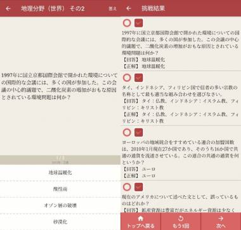Click the 地理分野（世界）その2 header title
This screenshot has height=230, width=241.
(x=53, y=8)
